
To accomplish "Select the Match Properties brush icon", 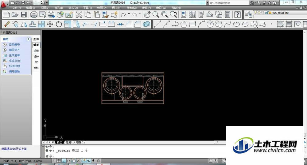I will pyautogui.click(x=105, y=14).
